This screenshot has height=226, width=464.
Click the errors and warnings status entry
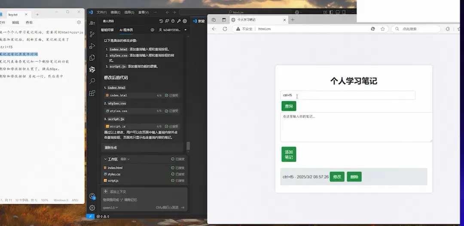(x=103, y=216)
